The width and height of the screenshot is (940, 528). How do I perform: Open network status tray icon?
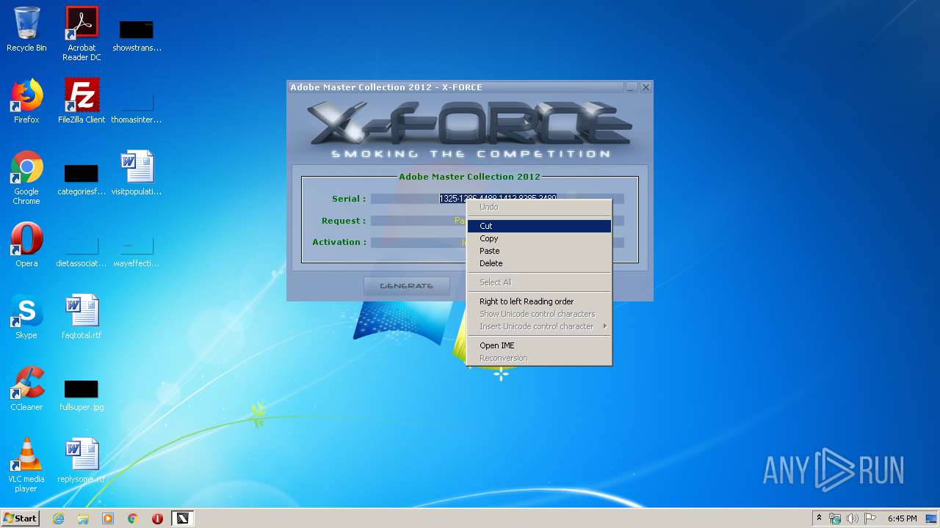coord(835,518)
